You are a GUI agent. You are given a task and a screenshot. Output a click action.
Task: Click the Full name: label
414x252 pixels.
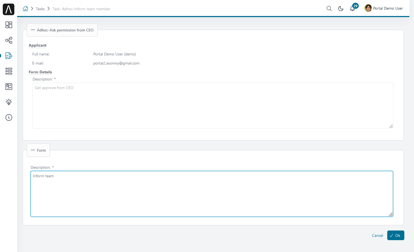(x=41, y=54)
